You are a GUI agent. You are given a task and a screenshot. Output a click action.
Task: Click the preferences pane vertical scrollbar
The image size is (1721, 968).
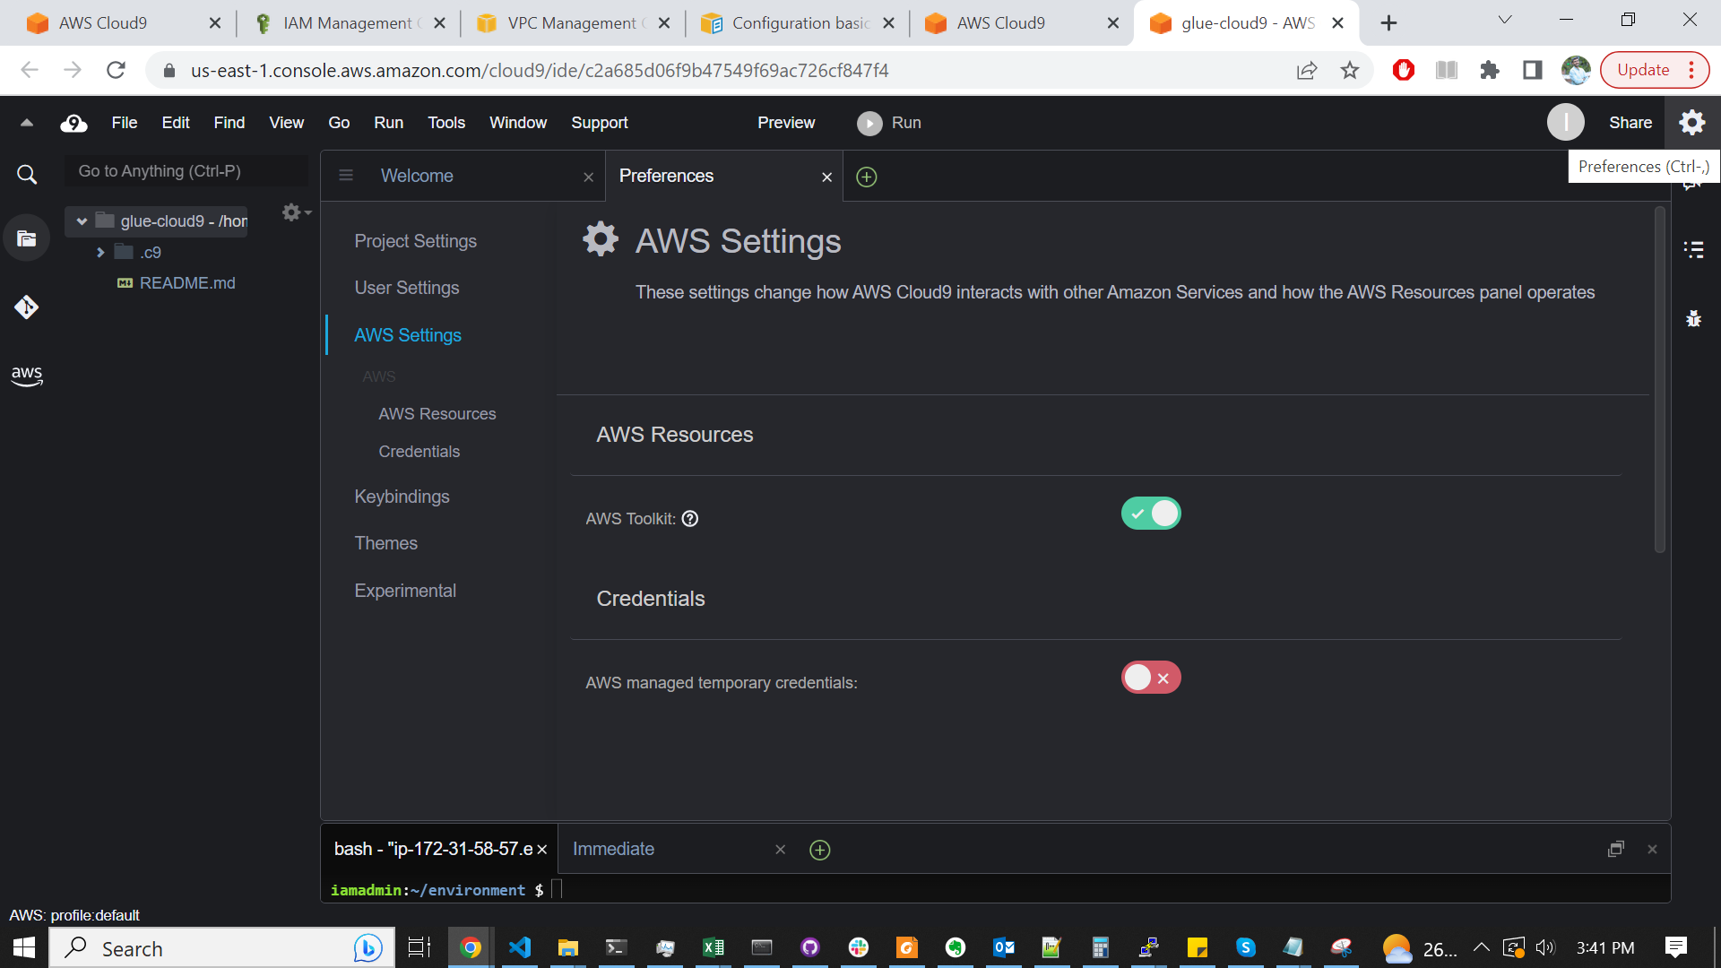[x=1659, y=379]
